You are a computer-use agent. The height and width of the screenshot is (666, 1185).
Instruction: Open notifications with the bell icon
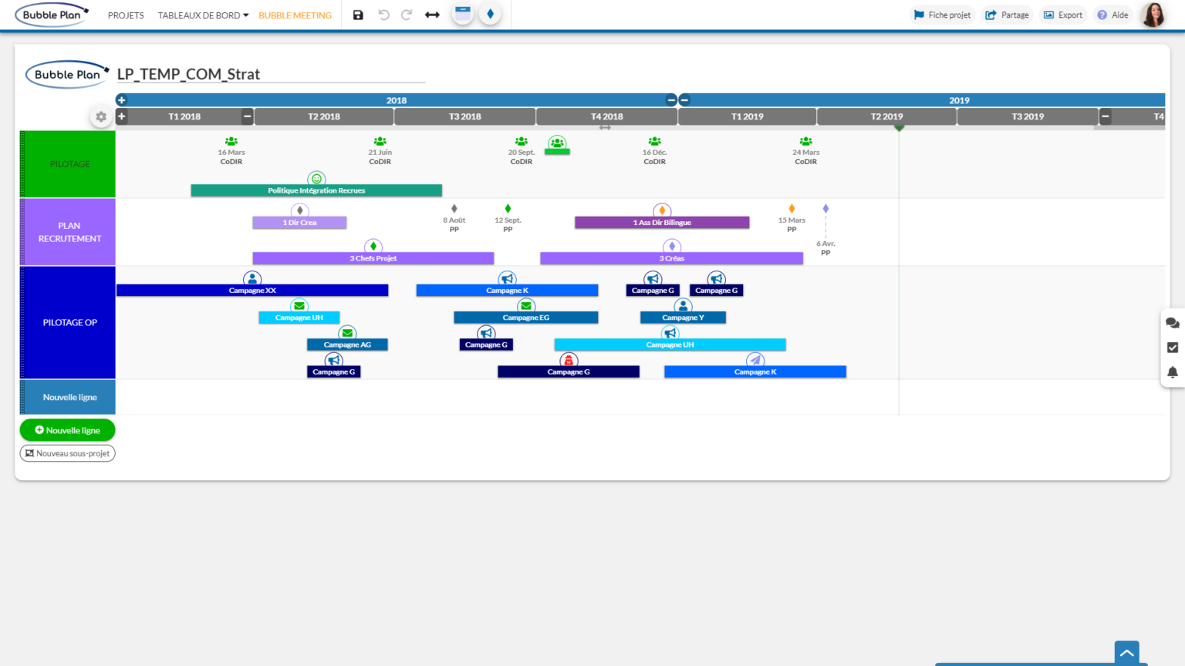click(x=1172, y=372)
